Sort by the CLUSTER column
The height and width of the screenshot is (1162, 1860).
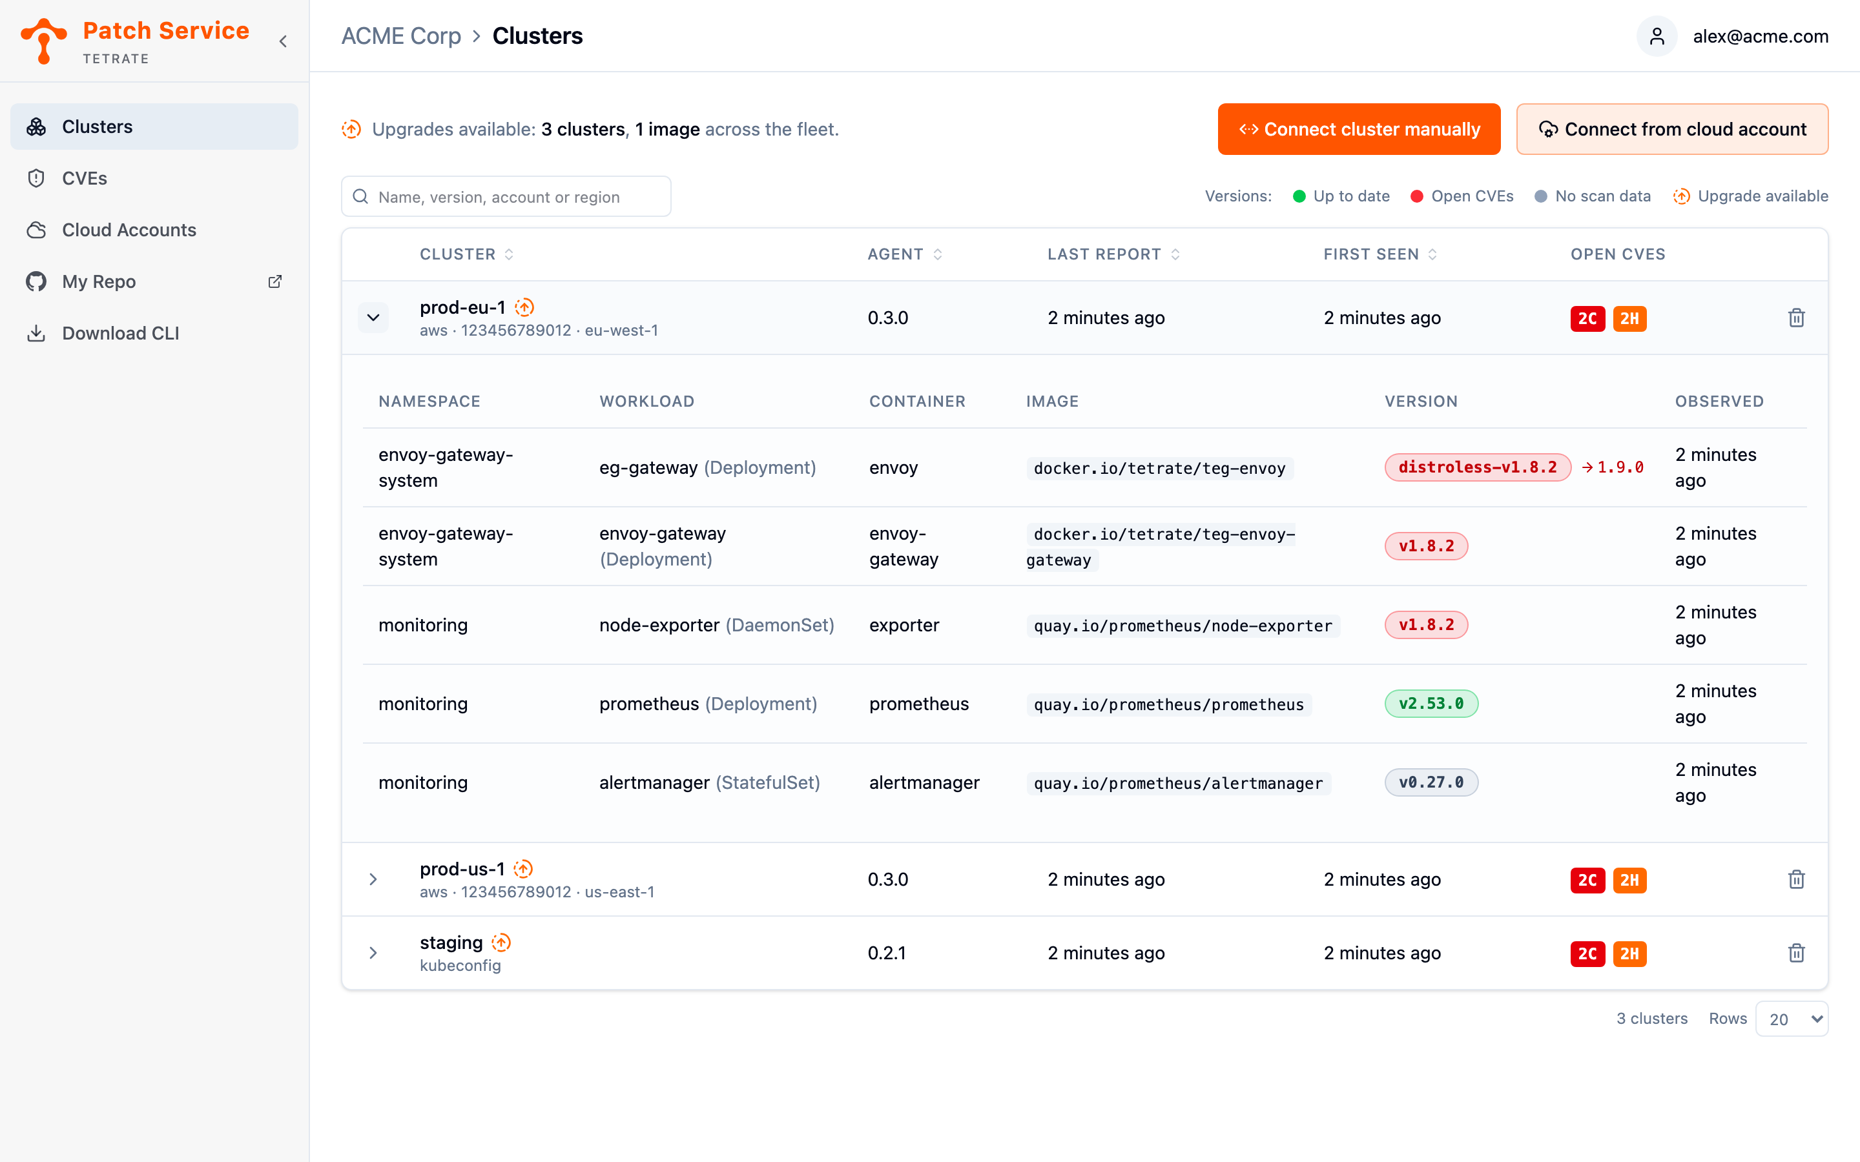[466, 254]
